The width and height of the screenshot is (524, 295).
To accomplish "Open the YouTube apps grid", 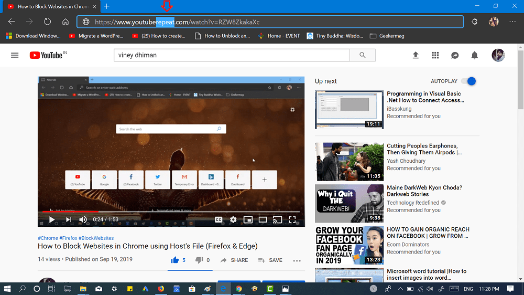I will click(435, 55).
